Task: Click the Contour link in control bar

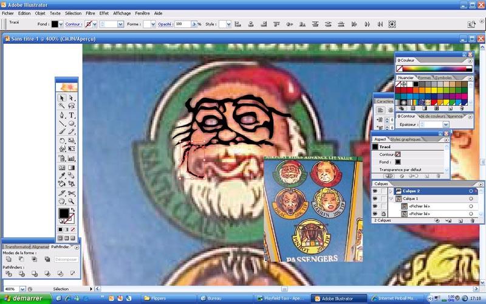Action: point(74,24)
